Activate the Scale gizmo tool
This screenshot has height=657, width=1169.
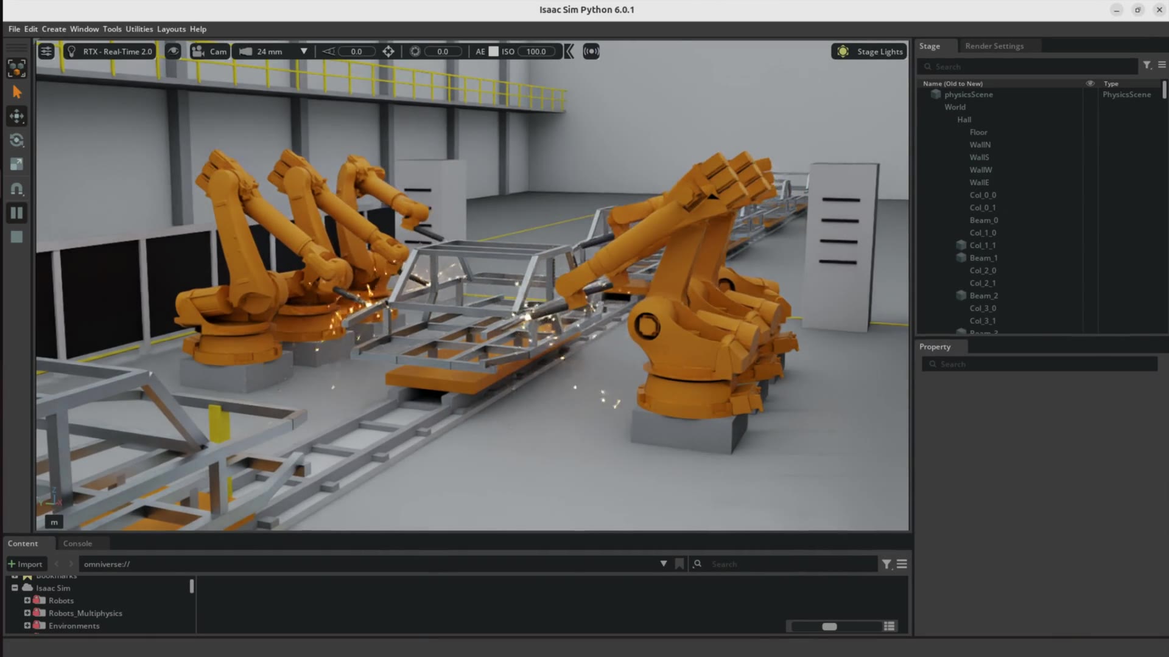pos(16,164)
